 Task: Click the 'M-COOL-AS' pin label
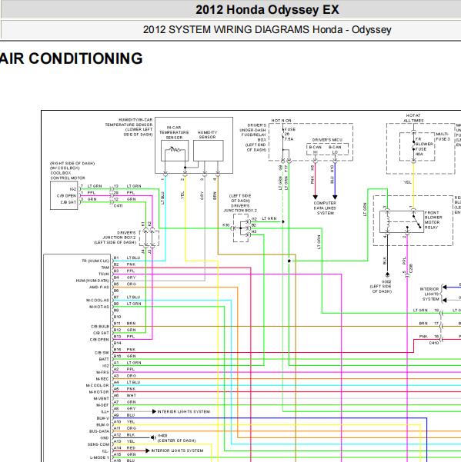(x=98, y=301)
